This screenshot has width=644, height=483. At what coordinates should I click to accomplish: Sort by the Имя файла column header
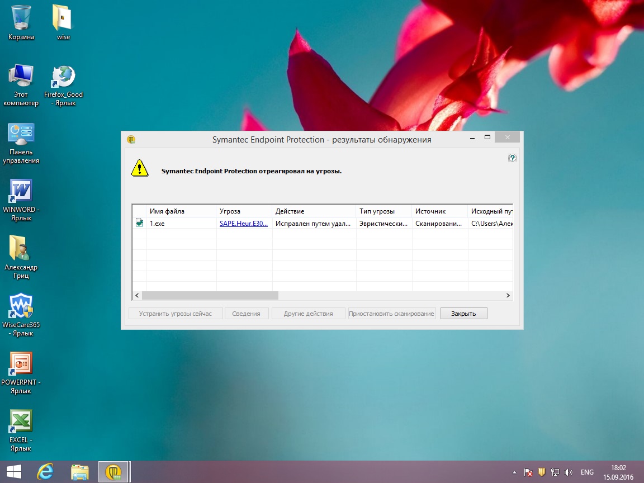181,211
